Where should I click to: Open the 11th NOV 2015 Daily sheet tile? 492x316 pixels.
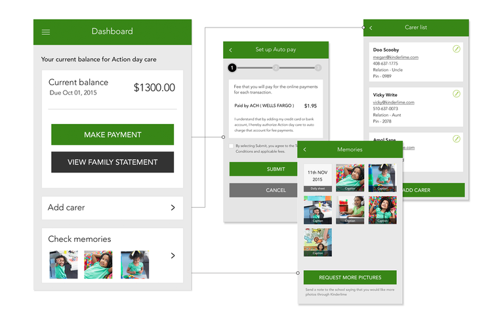pos(318,178)
